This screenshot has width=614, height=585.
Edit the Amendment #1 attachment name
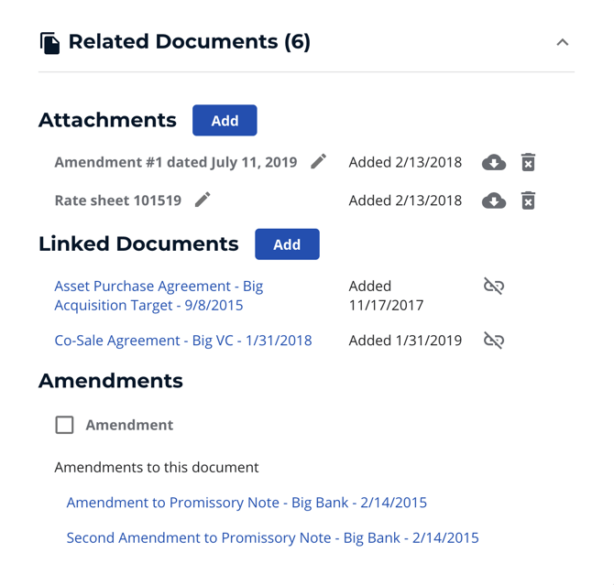coord(318,162)
